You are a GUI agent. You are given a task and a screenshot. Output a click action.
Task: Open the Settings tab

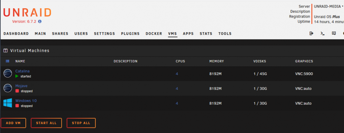point(105,34)
